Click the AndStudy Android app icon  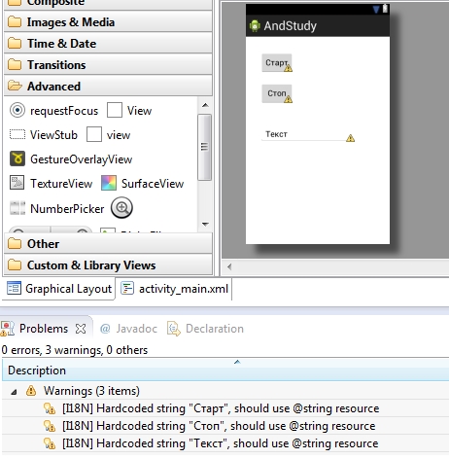click(x=255, y=26)
